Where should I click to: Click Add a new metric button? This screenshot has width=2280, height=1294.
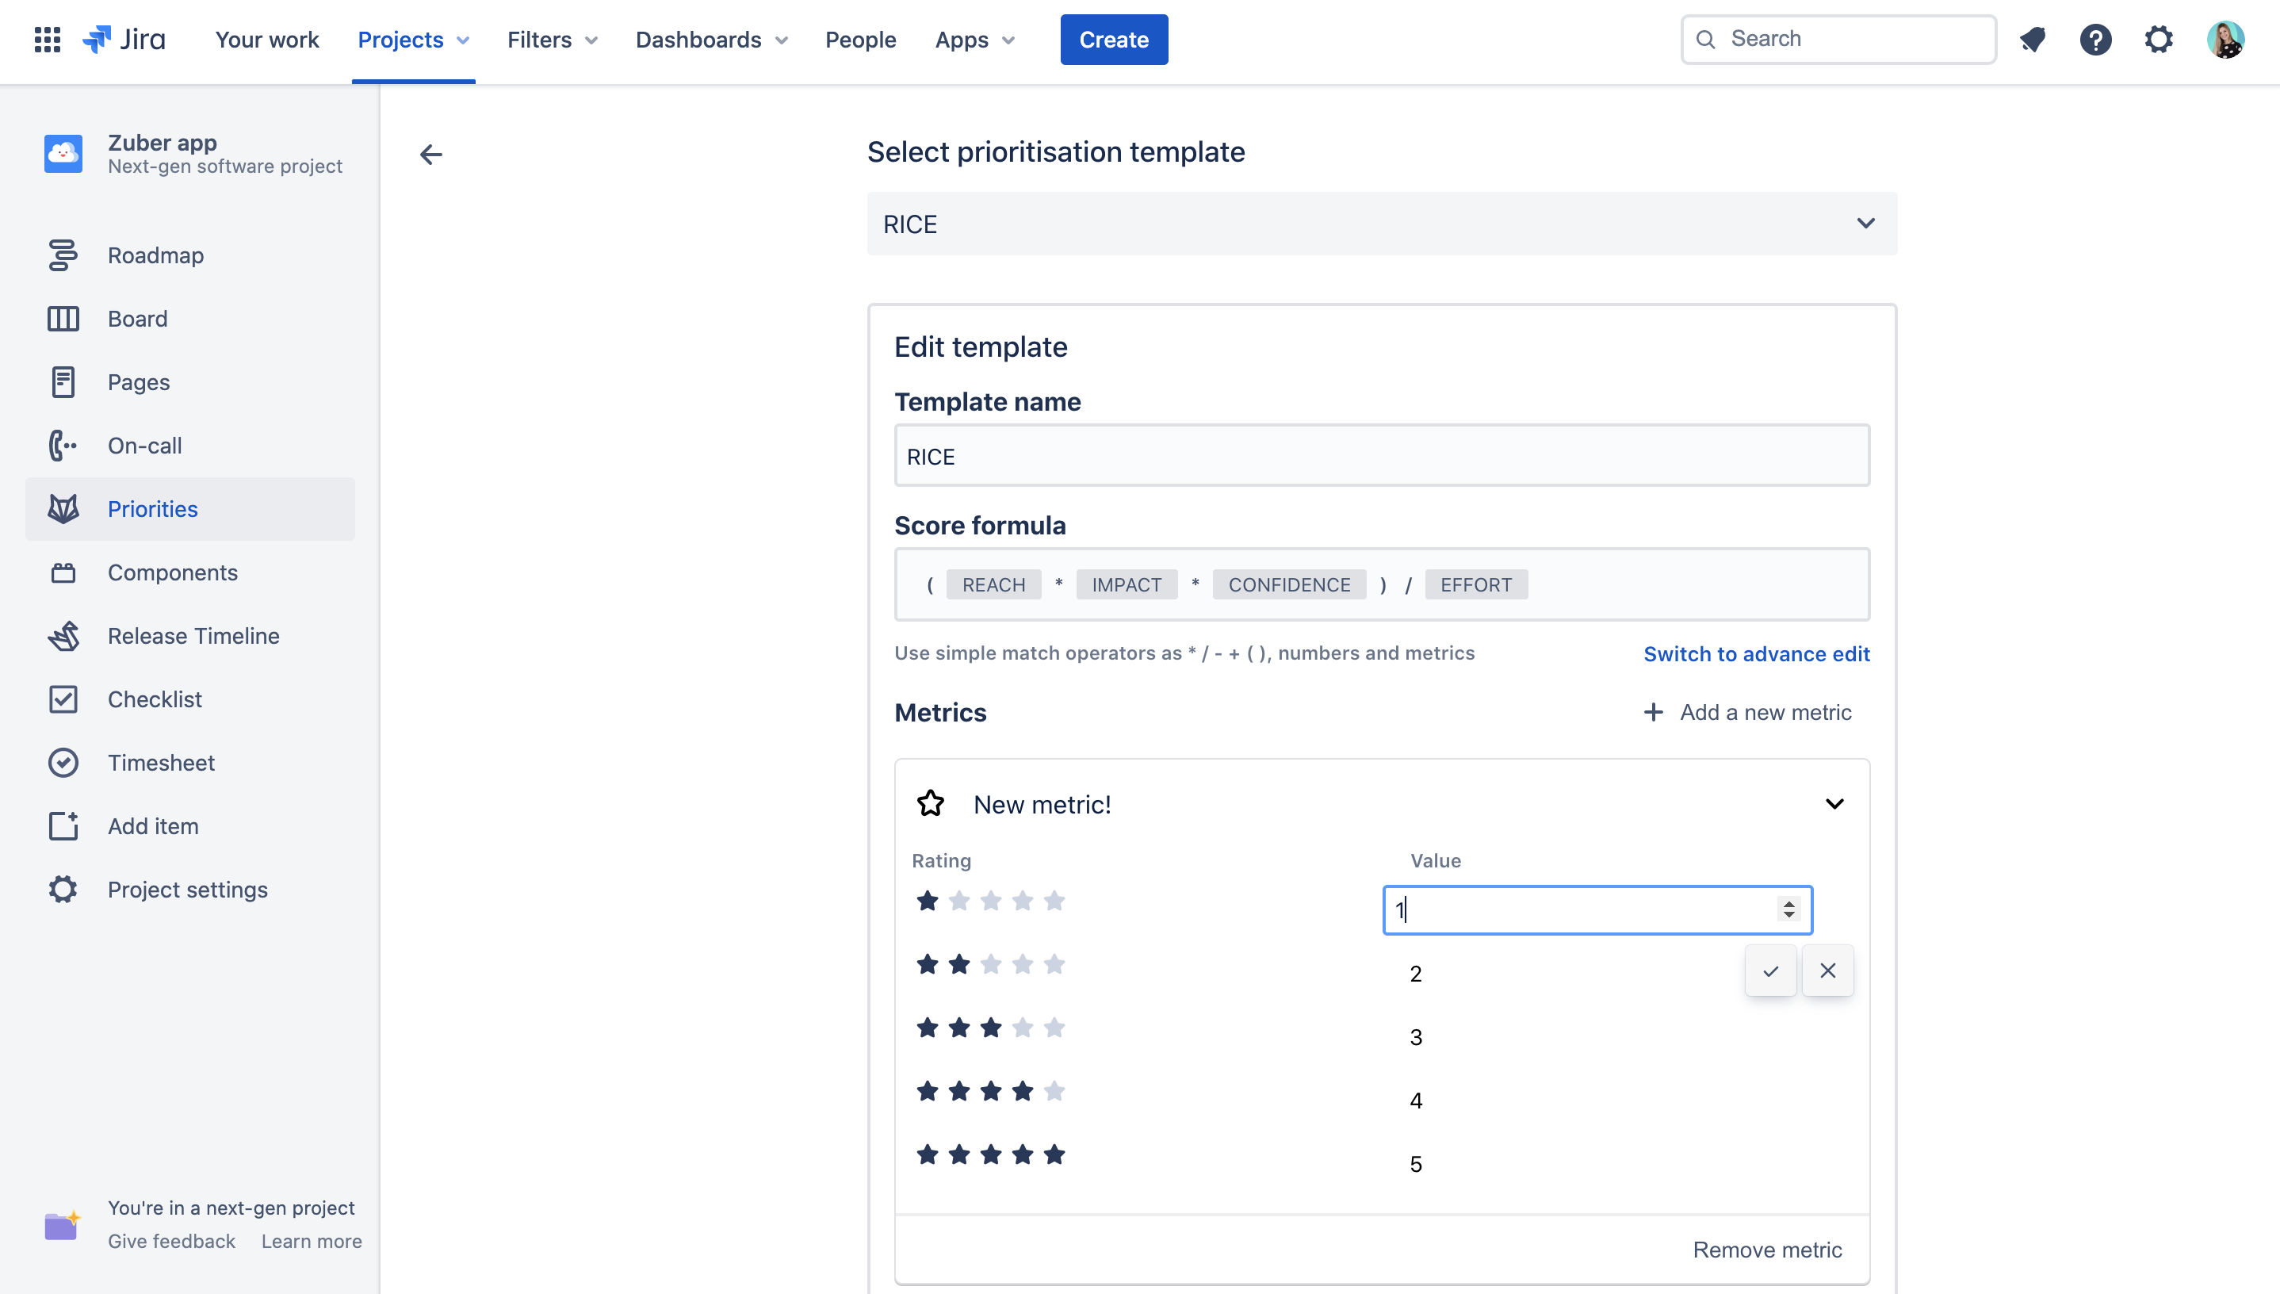[1748, 712]
